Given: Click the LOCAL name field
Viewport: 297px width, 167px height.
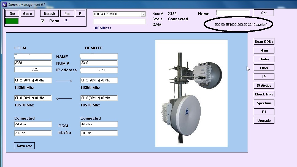Looking at the screenshot, I should click(x=33, y=56).
